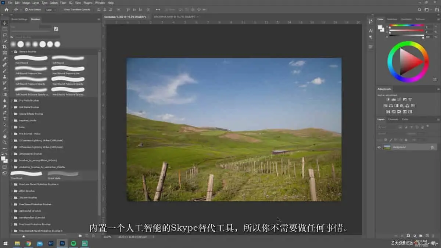
Task: Open Chrome from the Windows taskbar
Action: pyautogui.click(x=28, y=243)
